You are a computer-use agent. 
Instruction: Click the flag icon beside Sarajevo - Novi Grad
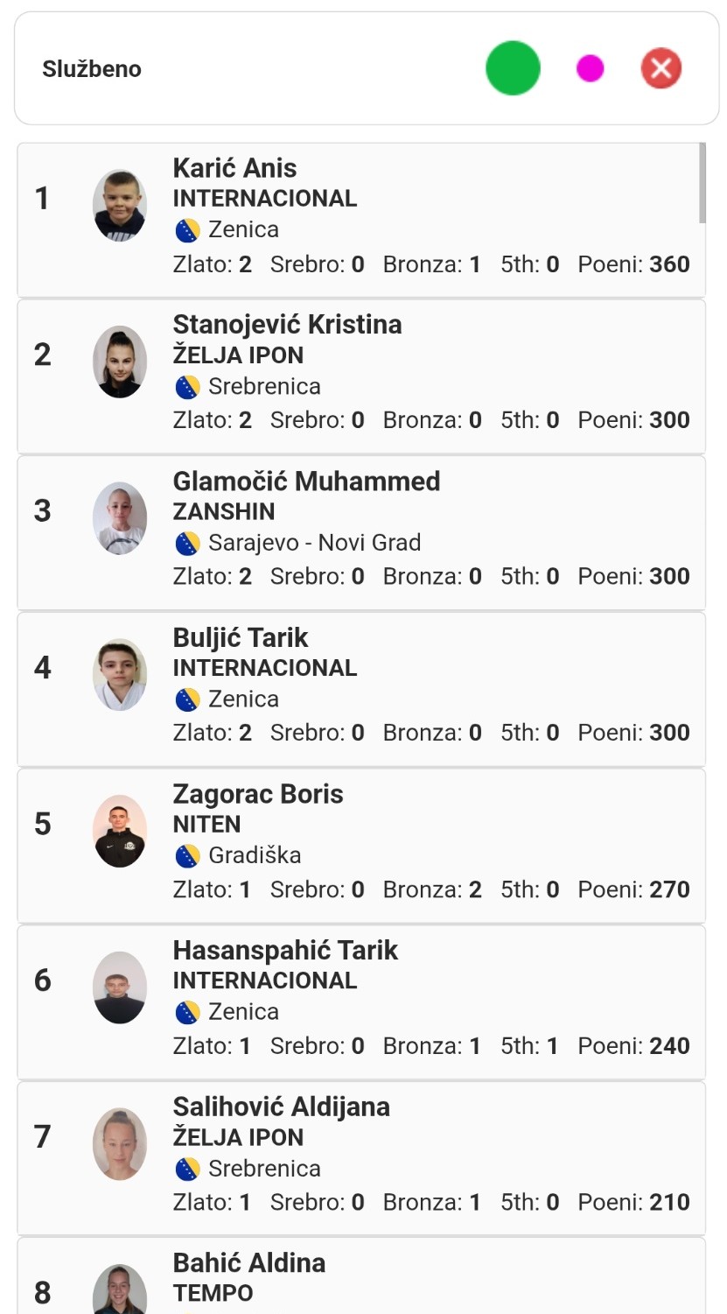point(187,544)
